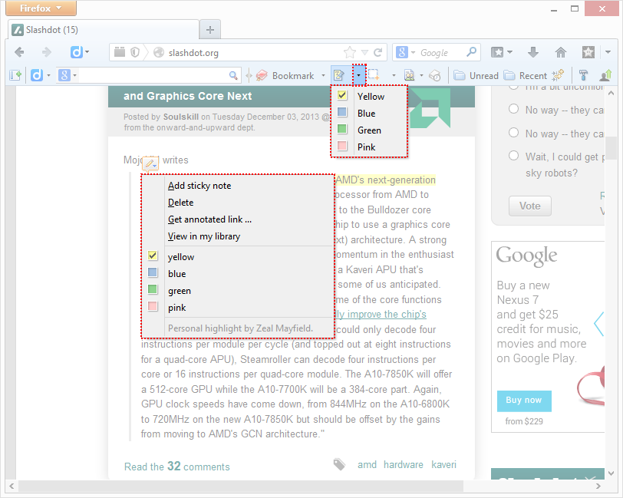This screenshot has height=498, width=623.
Task: Select the 'Wait, I could get' poll radio
Action: click(514, 156)
